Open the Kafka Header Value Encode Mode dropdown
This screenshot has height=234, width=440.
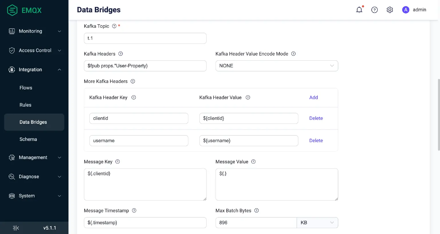click(x=276, y=66)
